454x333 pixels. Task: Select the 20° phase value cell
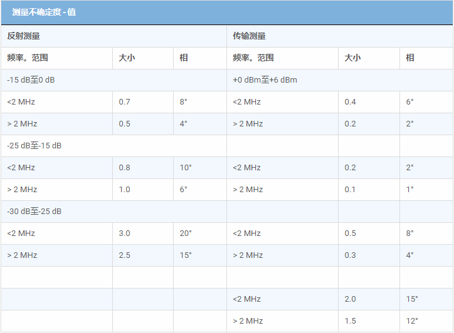(186, 233)
